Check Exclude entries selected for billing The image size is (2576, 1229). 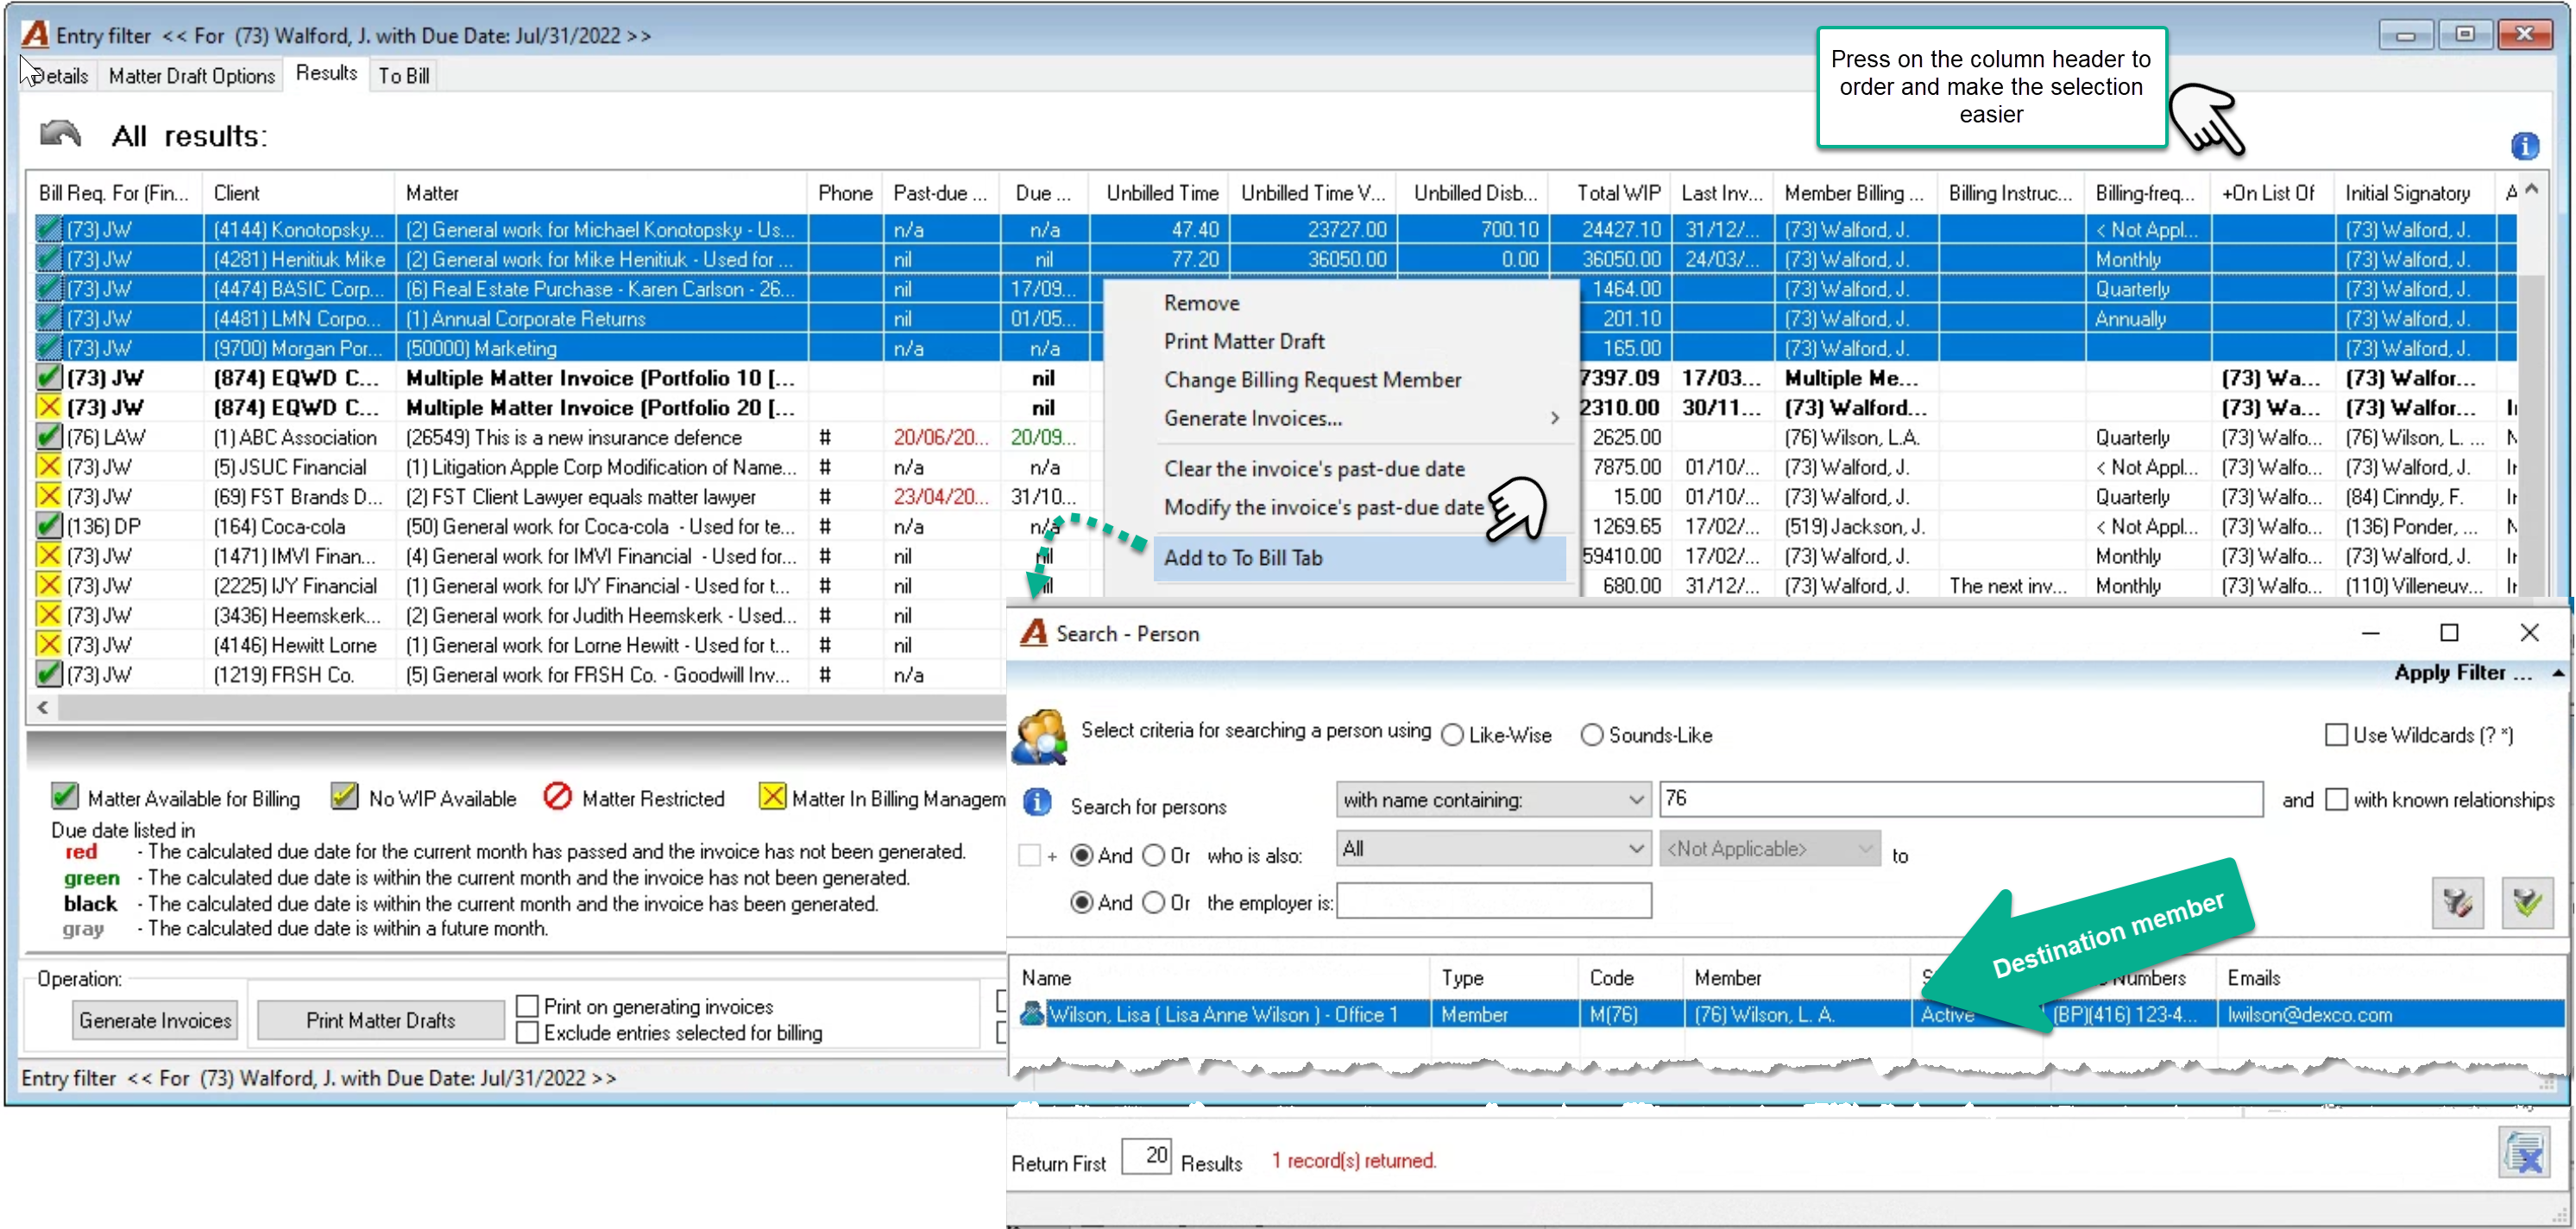[x=527, y=1032]
